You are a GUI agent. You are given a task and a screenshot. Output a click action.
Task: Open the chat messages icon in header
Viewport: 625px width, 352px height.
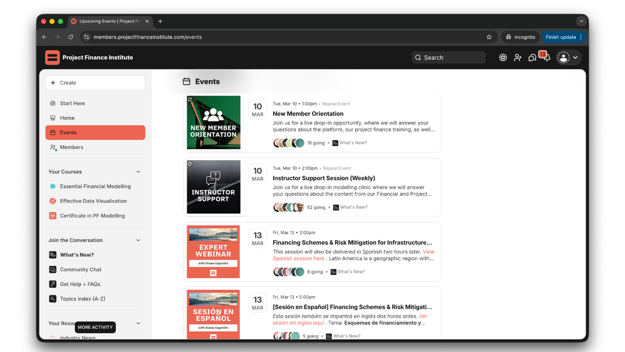(532, 58)
